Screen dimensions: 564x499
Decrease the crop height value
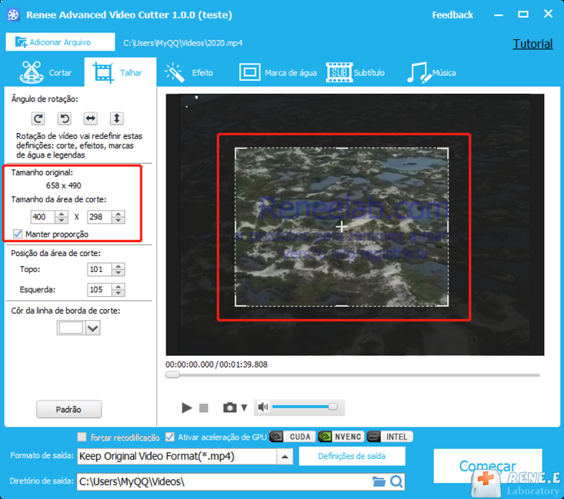(x=118, y=220)
